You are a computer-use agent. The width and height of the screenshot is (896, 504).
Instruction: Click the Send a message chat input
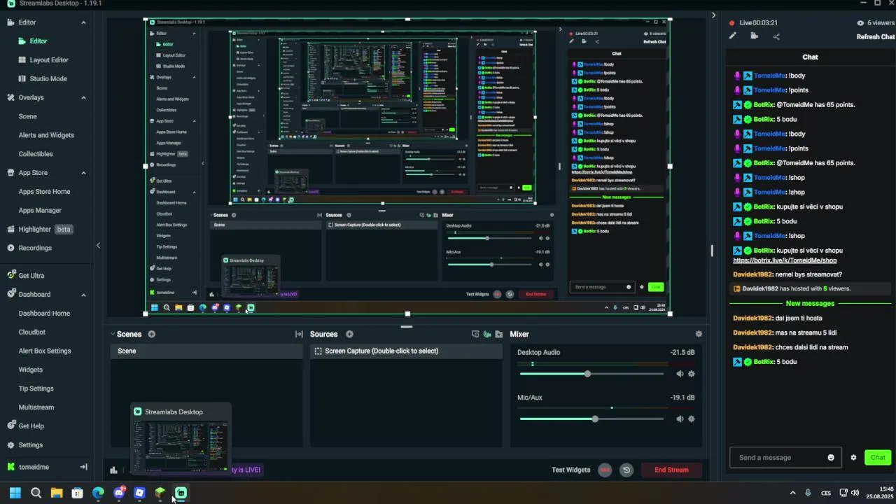tap(780, 458)
